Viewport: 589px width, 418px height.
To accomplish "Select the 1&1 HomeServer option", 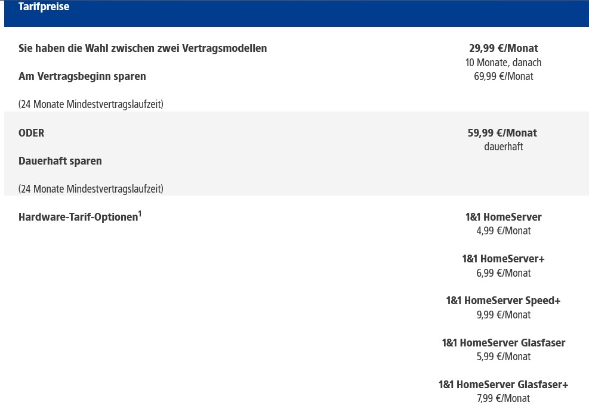I will pos(503,217).
